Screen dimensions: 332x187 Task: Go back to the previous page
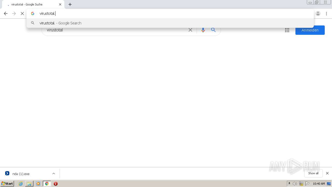tap(6, 14)
